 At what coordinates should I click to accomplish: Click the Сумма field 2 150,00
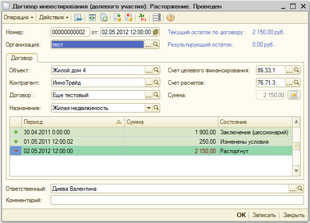tap(271, 95)
